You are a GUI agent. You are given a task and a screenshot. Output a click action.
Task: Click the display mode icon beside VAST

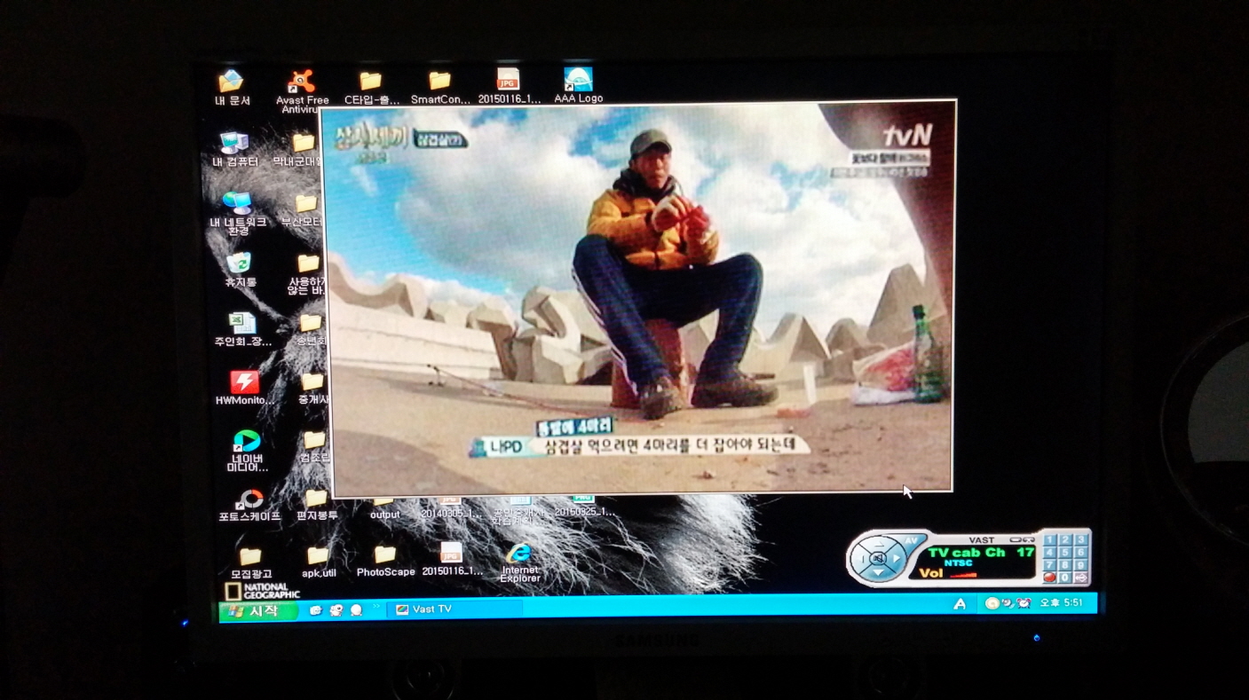(x=1022, y=540)
